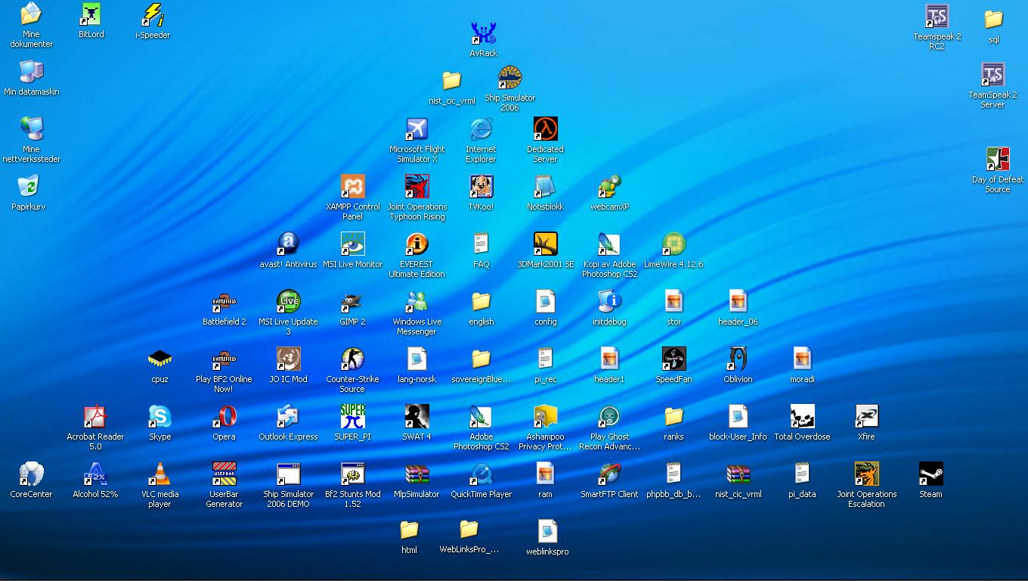Launch 3DMark2001 SE

tap(545, 244)
